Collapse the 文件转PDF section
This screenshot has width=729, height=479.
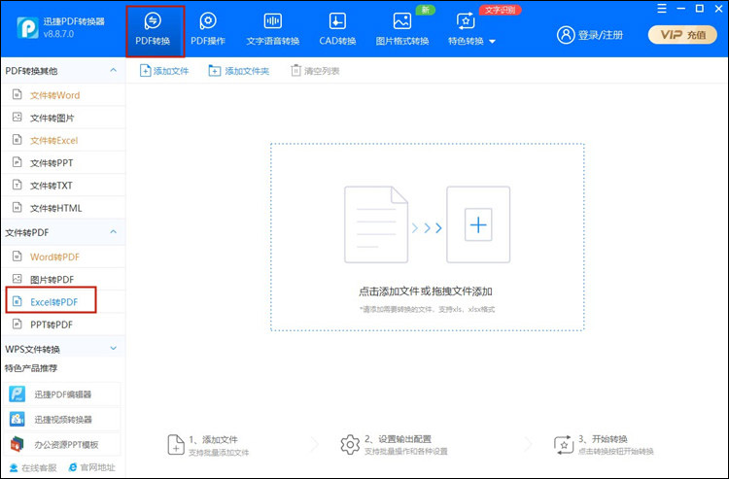coord(113,232)
